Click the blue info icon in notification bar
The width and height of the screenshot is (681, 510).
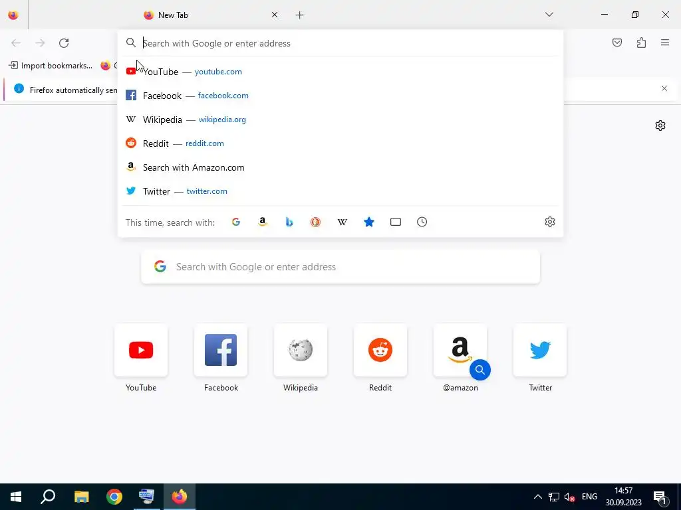tap(19, 88)
